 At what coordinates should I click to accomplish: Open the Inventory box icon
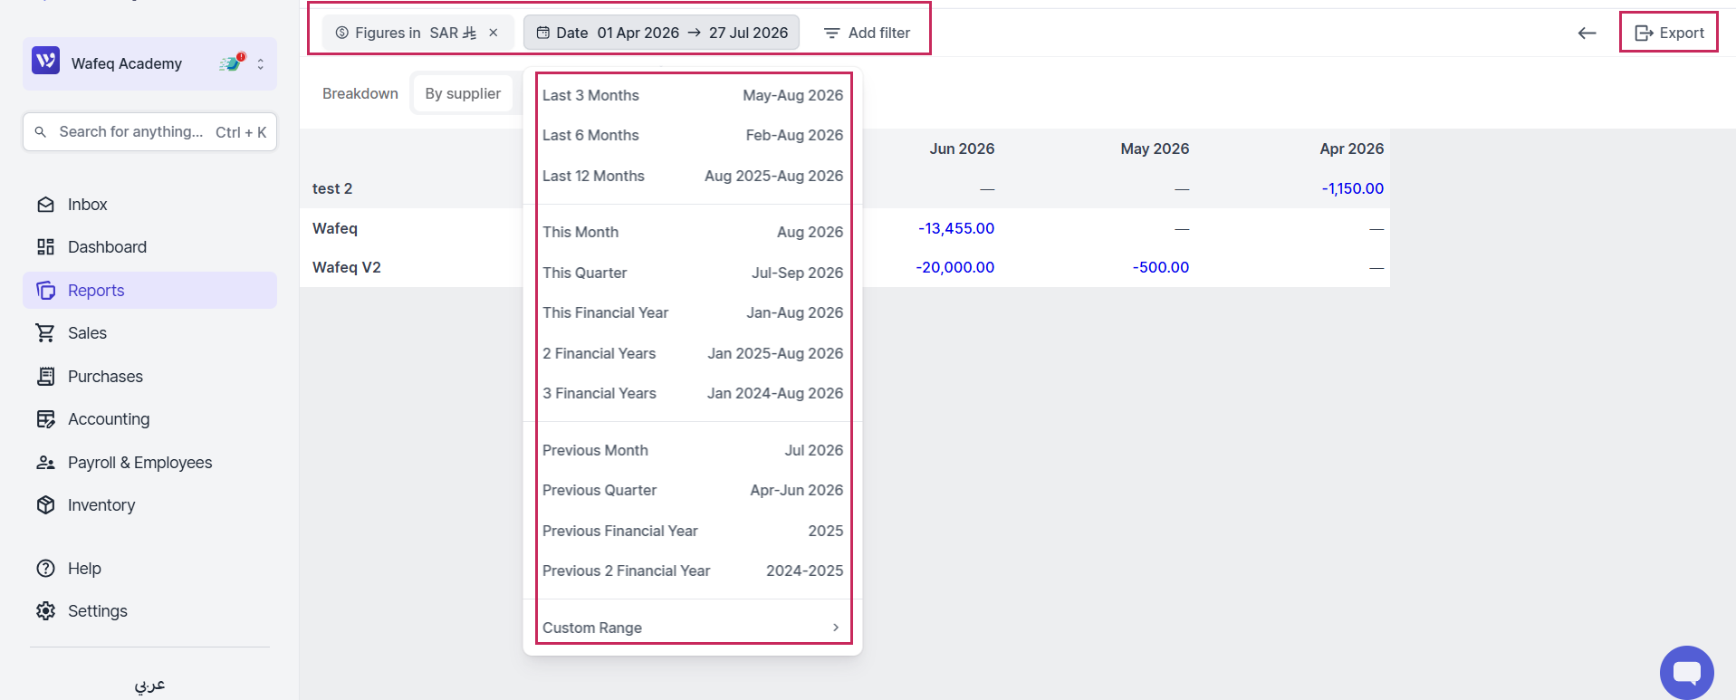click(45, 505)
